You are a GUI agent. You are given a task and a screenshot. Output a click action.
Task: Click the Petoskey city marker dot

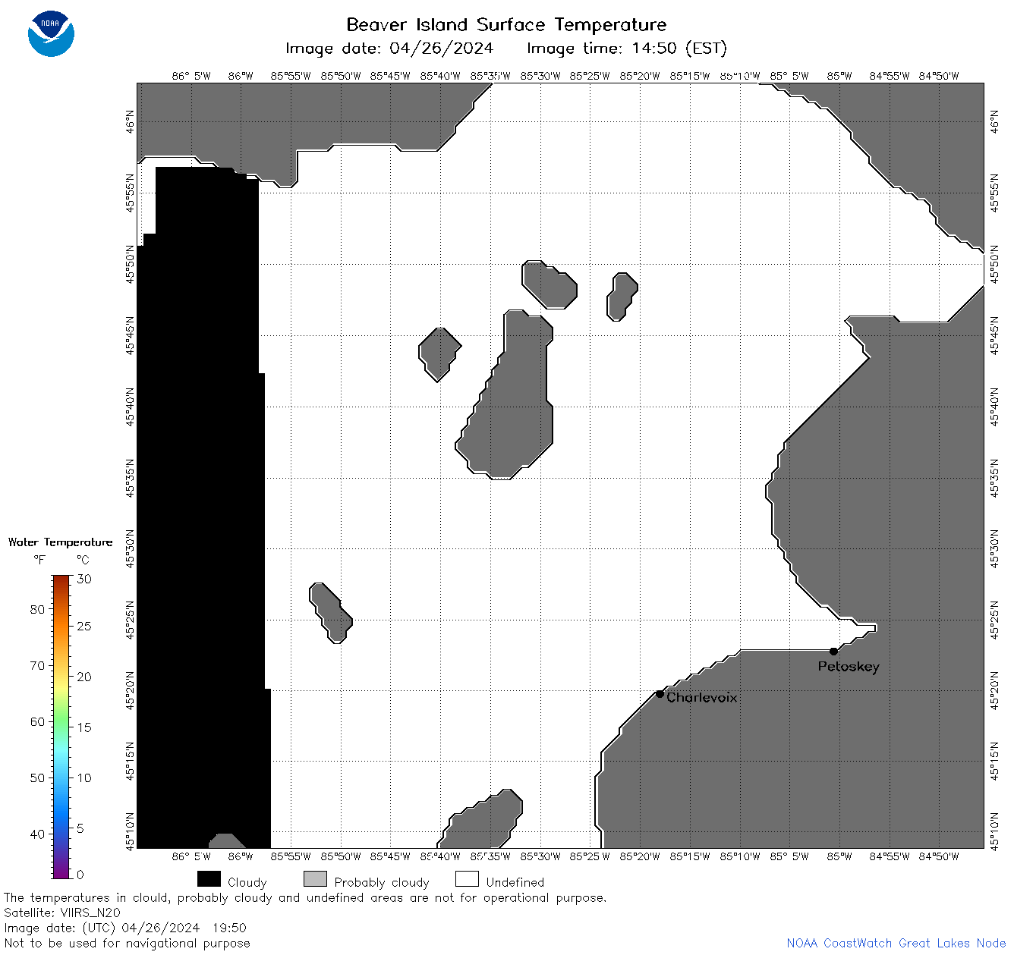pos(833,651)
